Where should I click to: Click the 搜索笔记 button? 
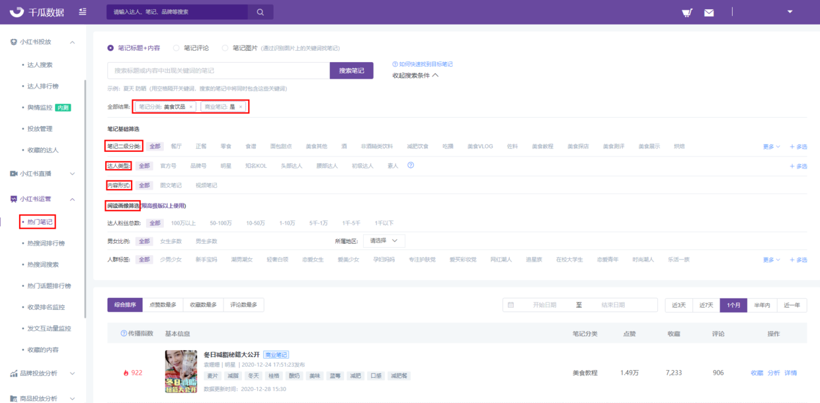point(351,70)
